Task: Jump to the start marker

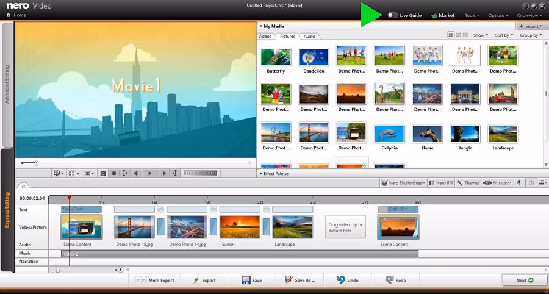Action: click(124, 173)
